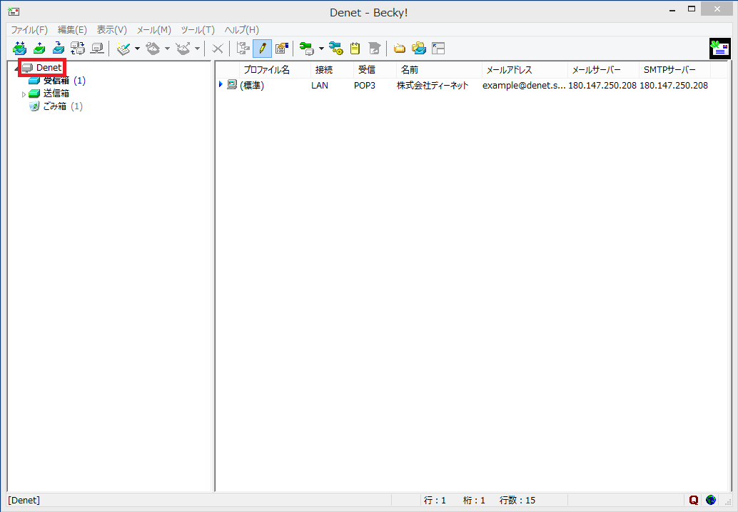The height and width of the screenshot is (512, 738).
Task: Click the 行数 : 15 status entry
Action: pyautogui.click(x=517, y=501)
